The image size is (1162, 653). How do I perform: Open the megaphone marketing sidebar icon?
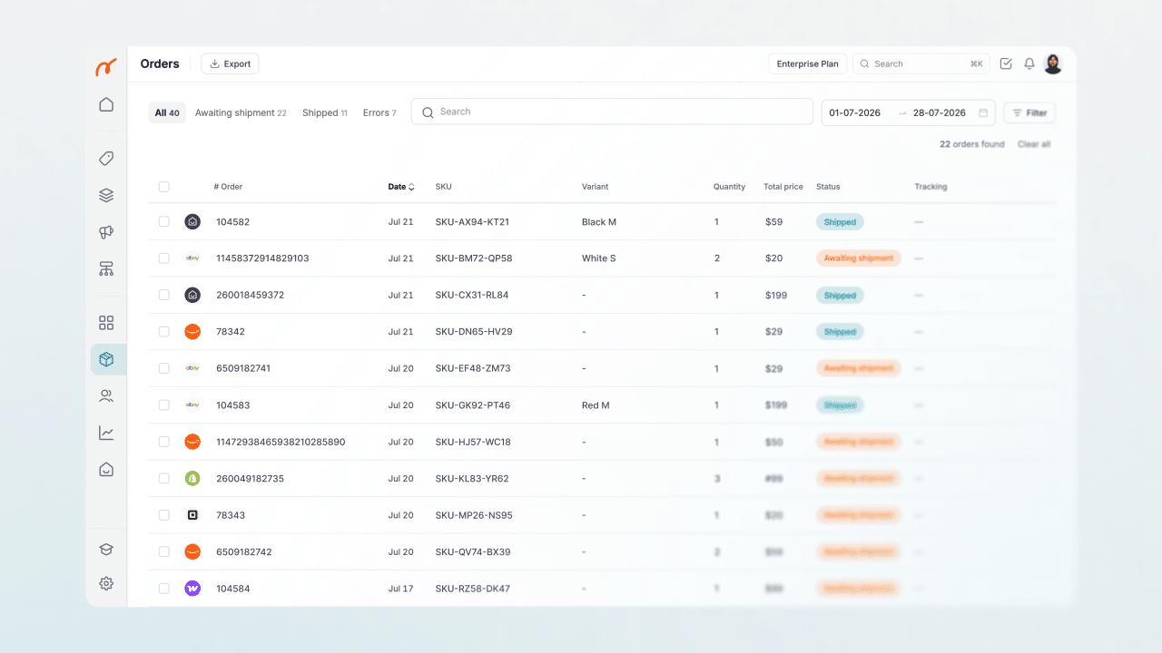tap(106, 232)
